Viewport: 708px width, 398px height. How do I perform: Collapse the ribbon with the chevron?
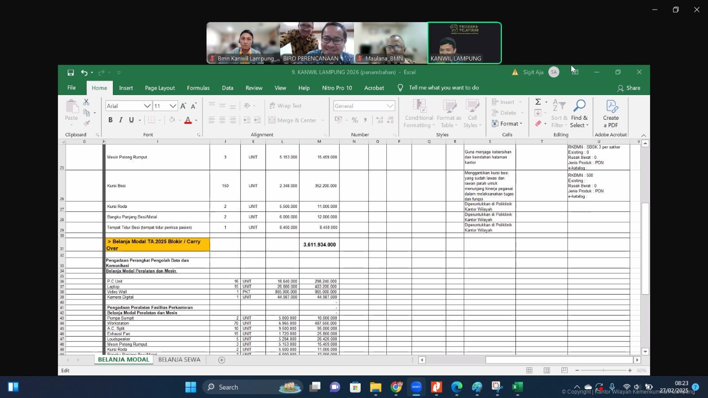point(643,135)
